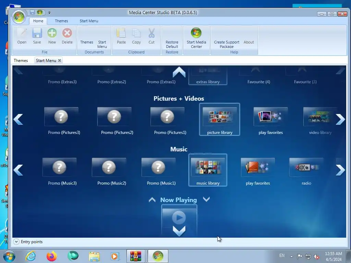Select the Favourite (4) tile
The image size is (351, 263).
tap(258, 76)
